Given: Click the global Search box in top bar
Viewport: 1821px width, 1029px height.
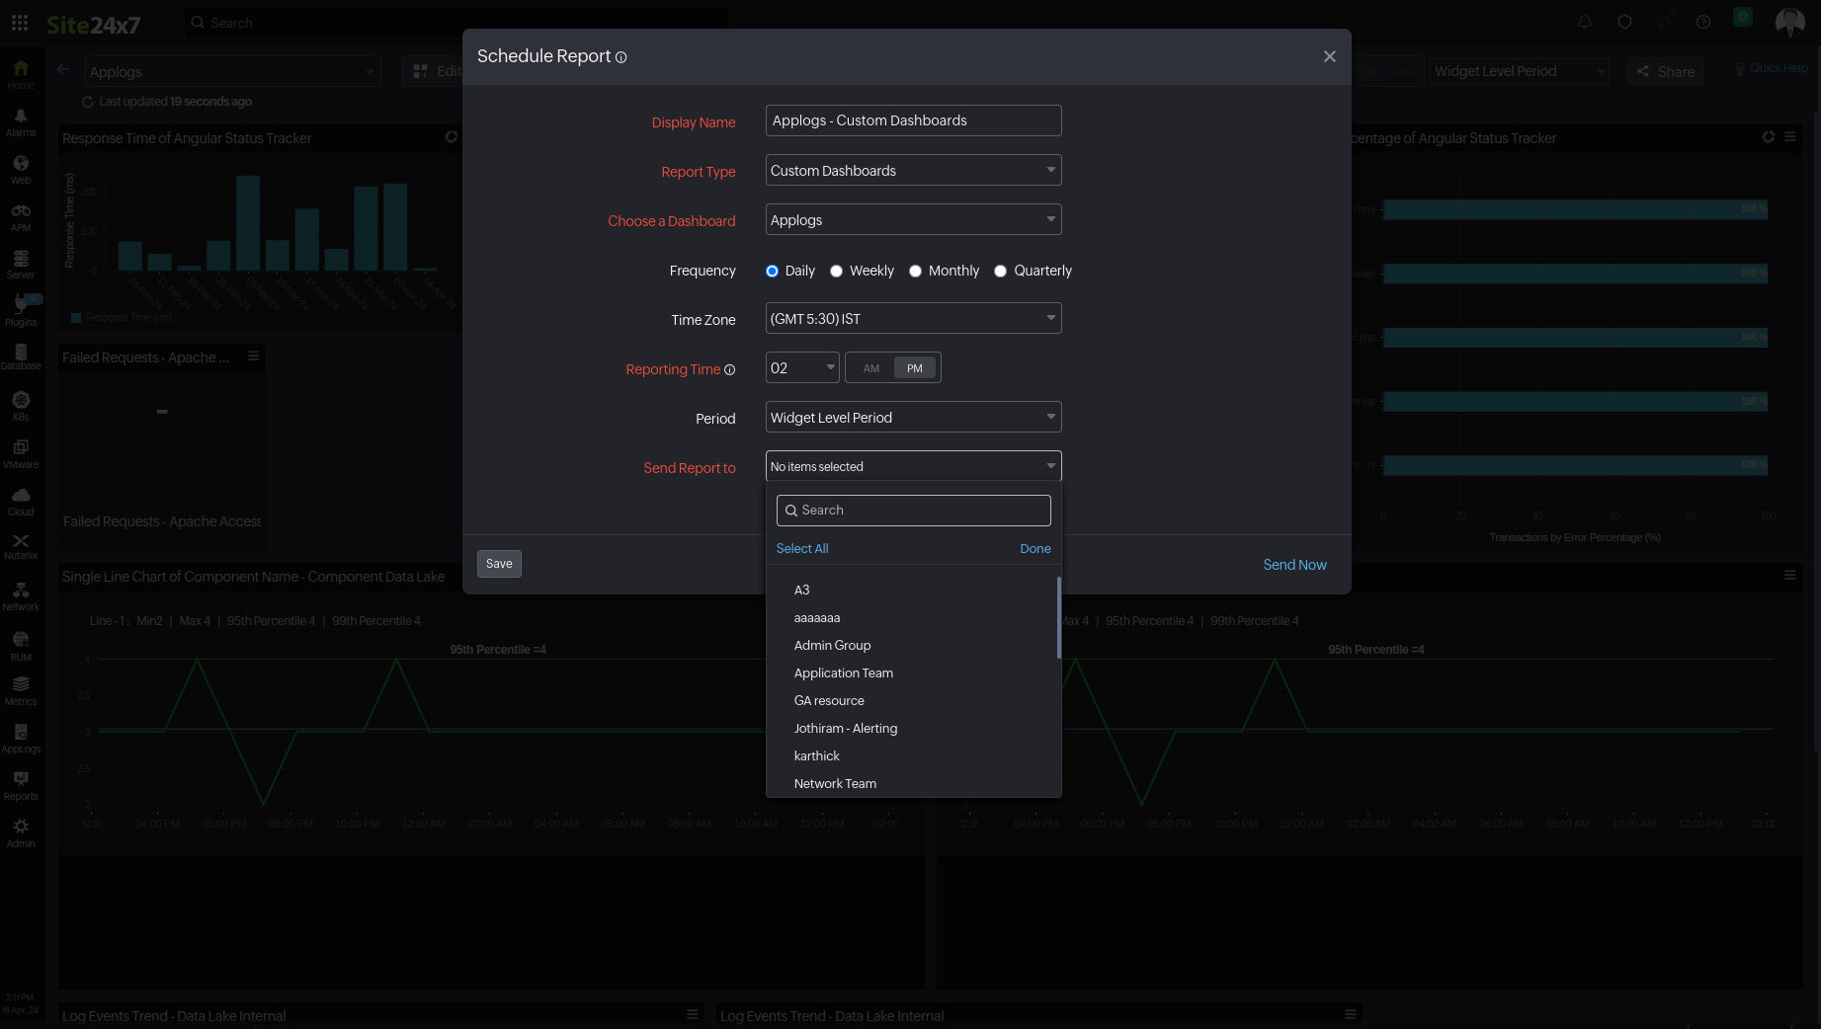Looking at the screenshot, I should click(x=456, y=23).
